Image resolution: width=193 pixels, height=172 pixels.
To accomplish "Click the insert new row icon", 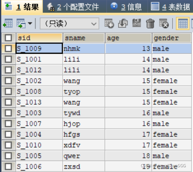I will [109, 23].
